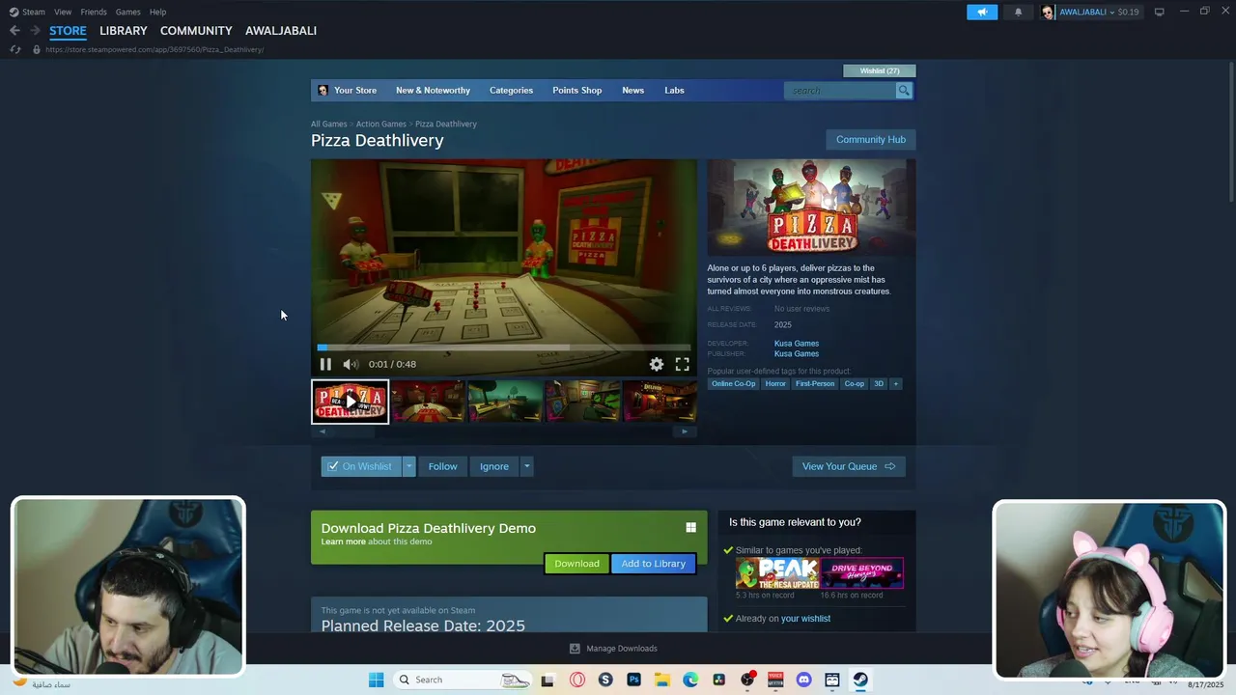Image resolution: width=1236 pixels, height=695 pixels.
Task: Open video settings gear
Action: [657, 364]
